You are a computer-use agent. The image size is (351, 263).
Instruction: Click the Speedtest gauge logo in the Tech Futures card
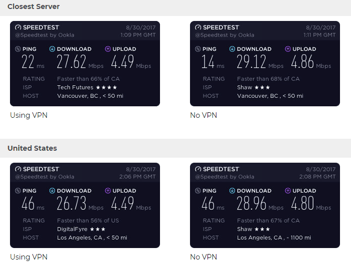coord(18,27)
